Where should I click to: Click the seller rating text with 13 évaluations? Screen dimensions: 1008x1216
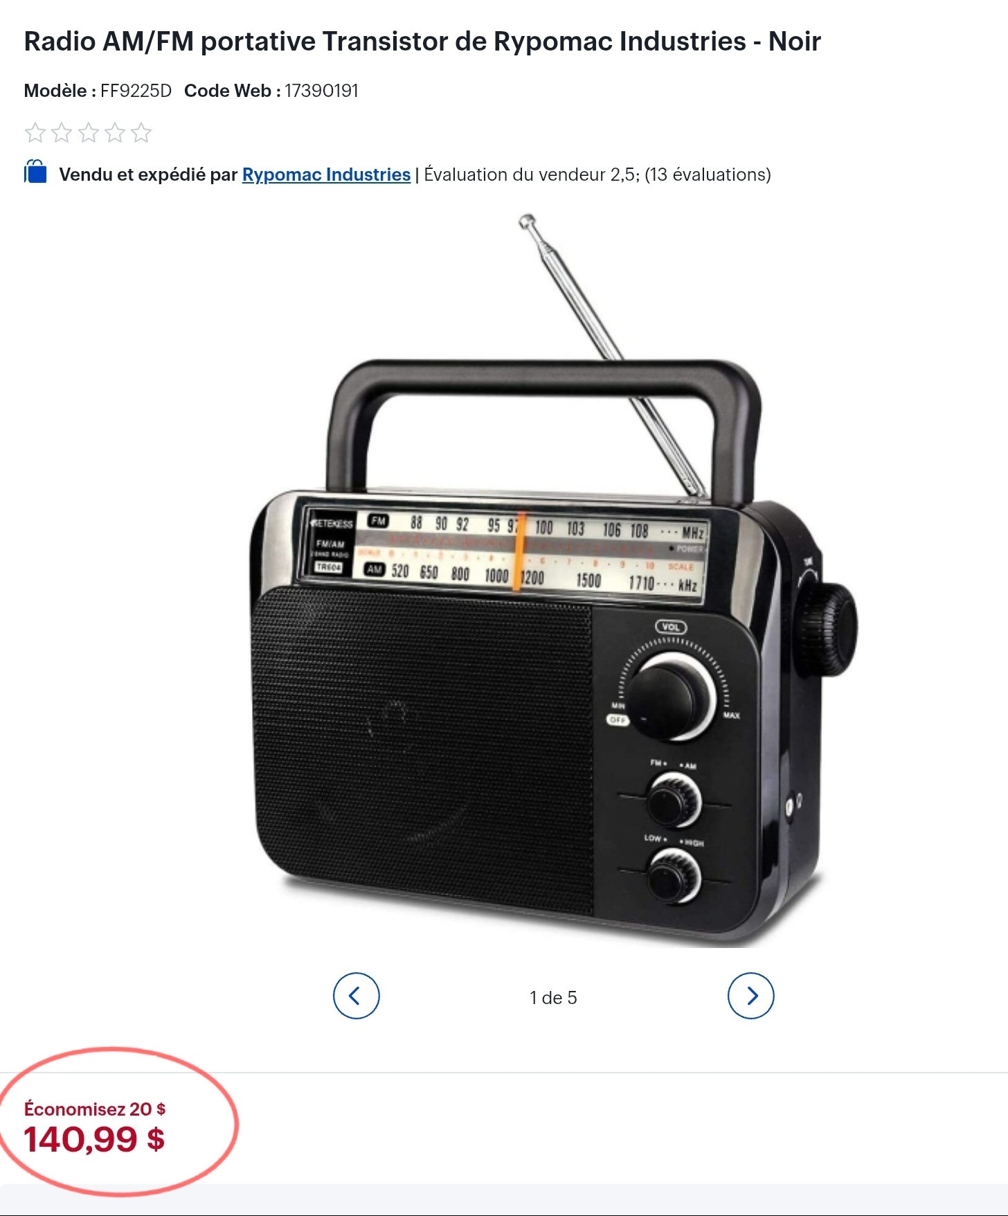click(597, 175)
